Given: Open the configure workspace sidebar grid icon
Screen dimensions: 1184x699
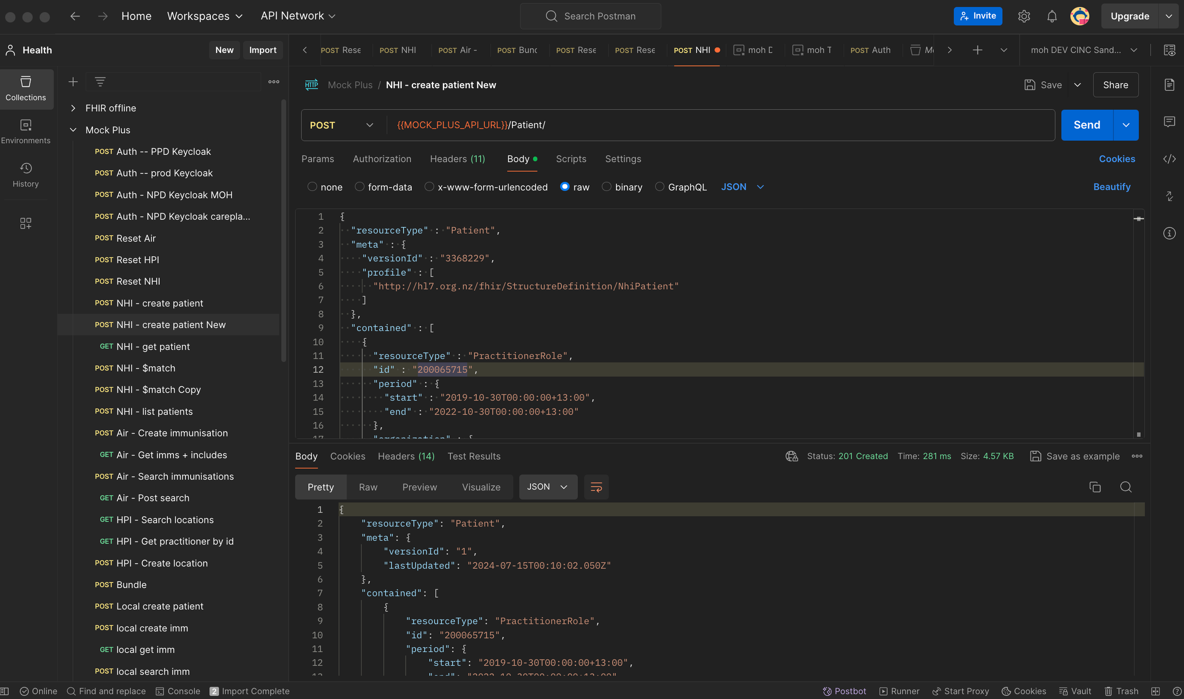Looking at the screenshot, I should (x=26, y=223).
